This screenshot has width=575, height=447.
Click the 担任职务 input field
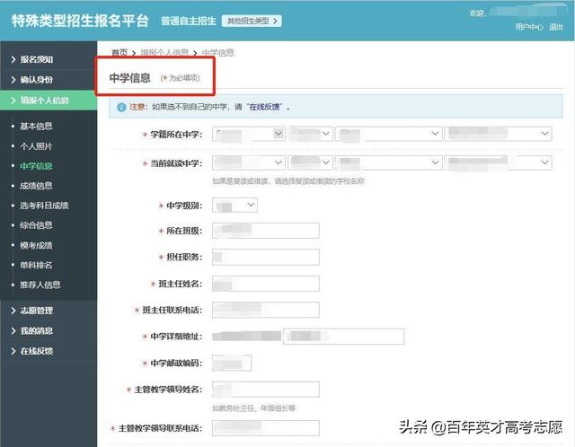coord(266,257)
